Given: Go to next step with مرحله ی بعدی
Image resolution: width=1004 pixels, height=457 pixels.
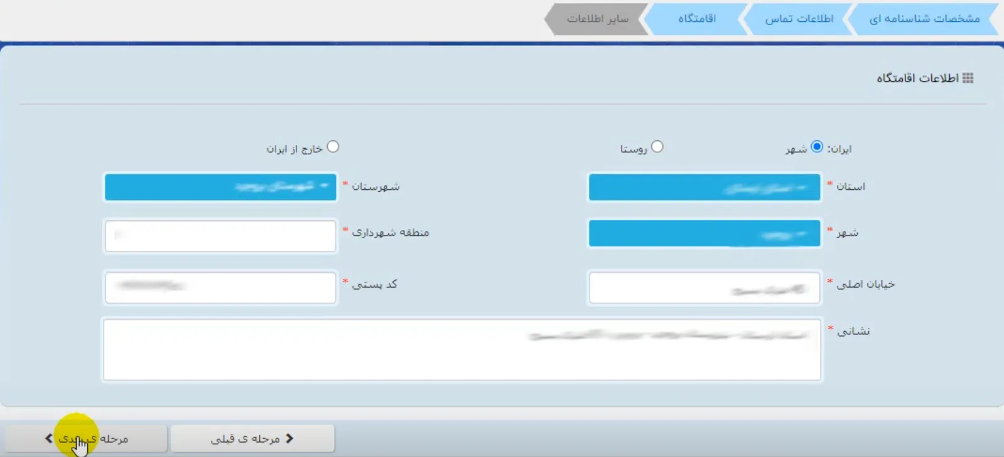Looking at the screenshot, I should tap(87, 438).
